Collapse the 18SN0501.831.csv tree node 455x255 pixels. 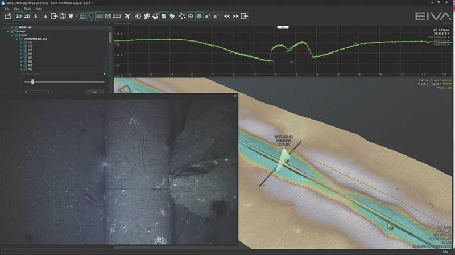tap(17, 39)
